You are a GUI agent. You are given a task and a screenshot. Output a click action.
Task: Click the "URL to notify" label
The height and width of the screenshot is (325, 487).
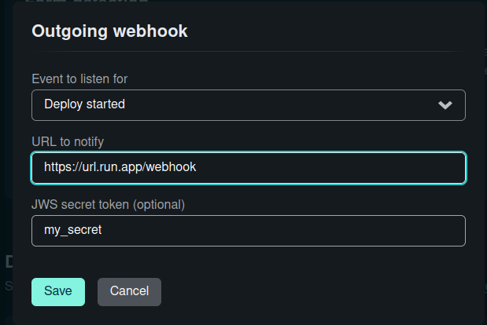68,142
